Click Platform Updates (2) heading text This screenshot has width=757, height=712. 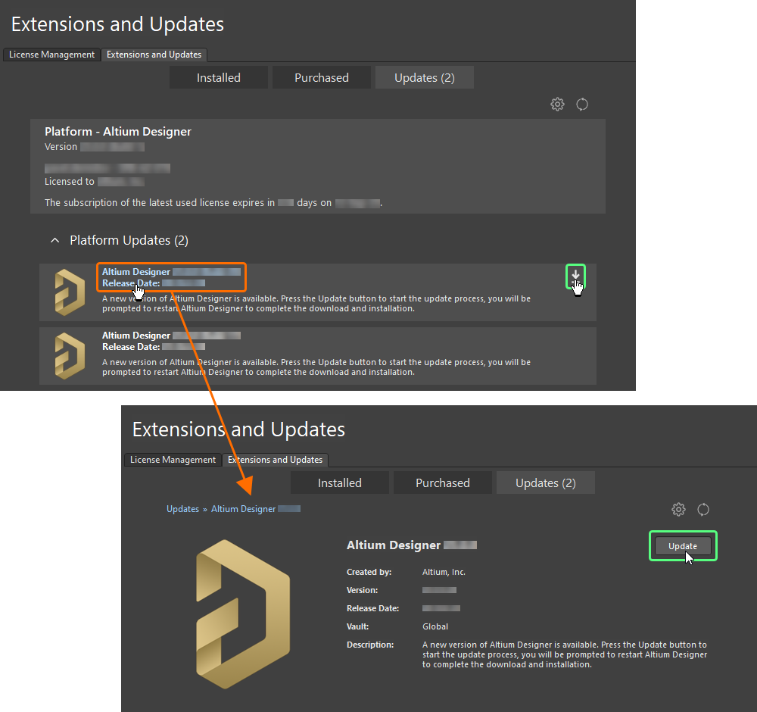(x=129, y=240)
